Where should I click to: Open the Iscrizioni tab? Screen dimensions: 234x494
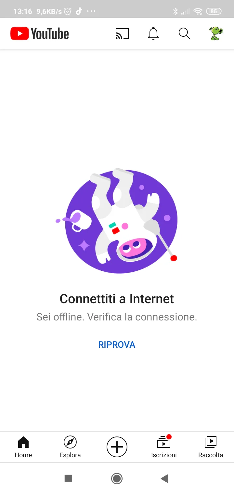tap(164, 447)
